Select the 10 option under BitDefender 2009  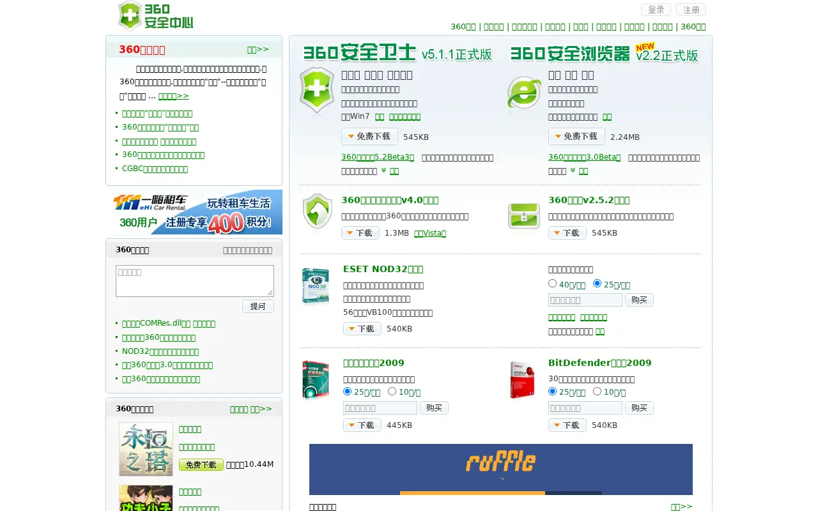598,392
